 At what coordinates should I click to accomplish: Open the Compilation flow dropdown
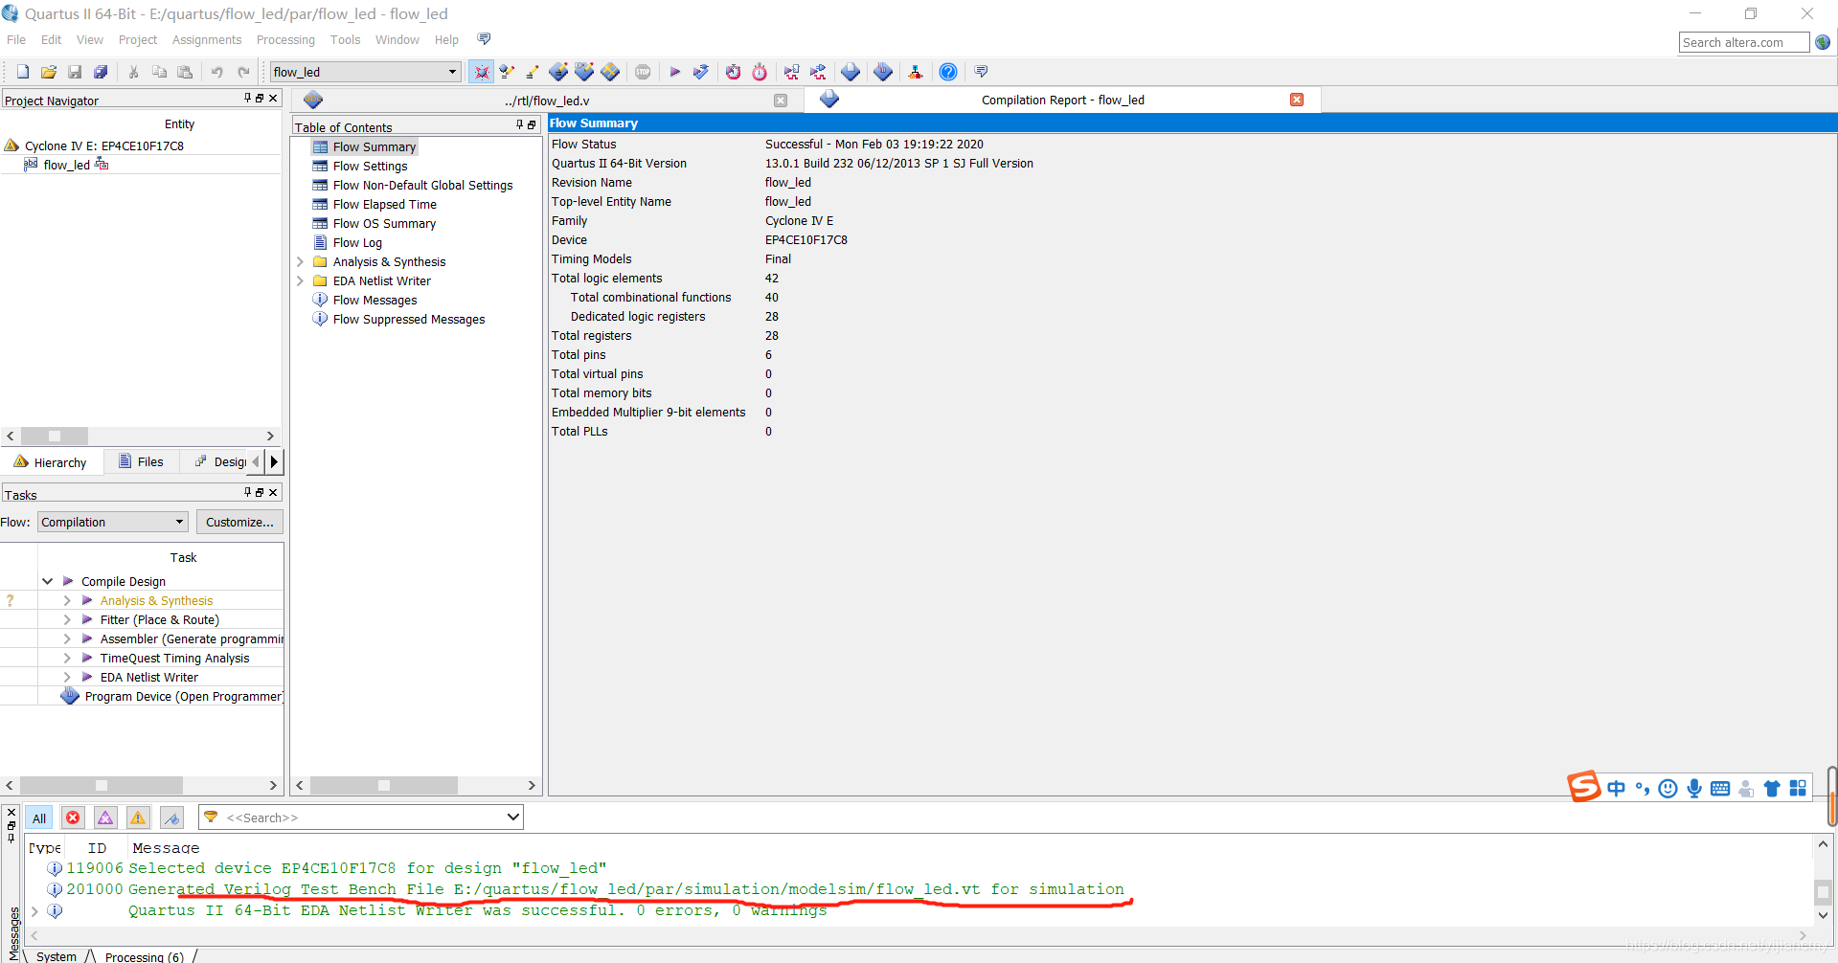113,522
